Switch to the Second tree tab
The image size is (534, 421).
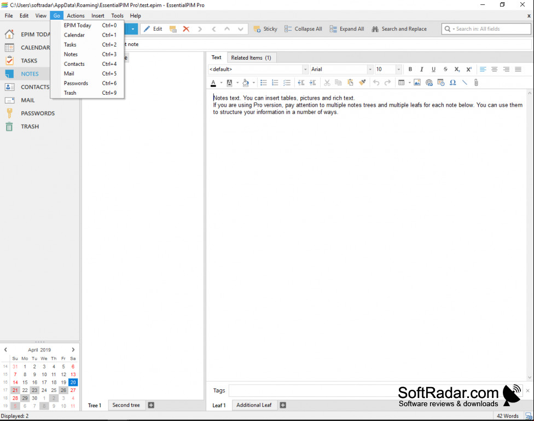click(126, 405)
